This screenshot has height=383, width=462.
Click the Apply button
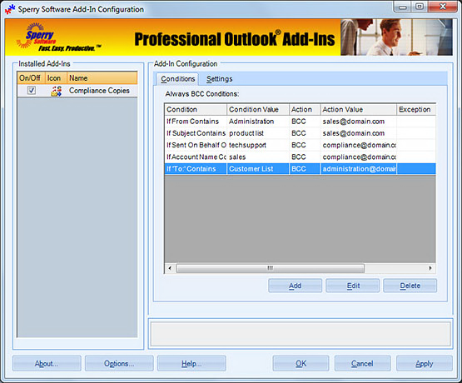pyautogui.click(x=425, y=364)
